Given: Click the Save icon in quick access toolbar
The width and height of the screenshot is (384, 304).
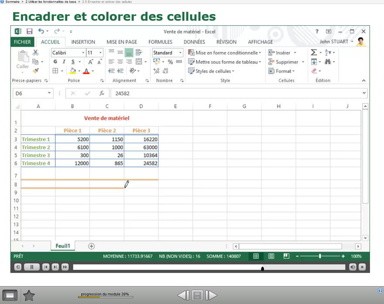Looking at the screenshot, I should click(29, 31).
